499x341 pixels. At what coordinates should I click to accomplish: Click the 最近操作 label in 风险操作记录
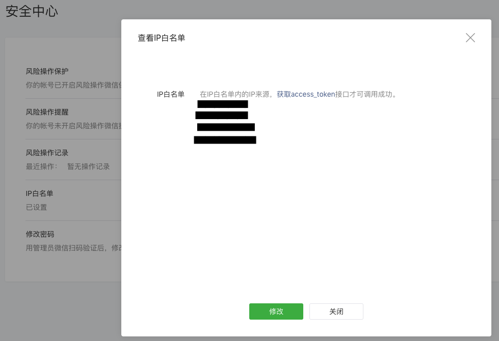point(39,166)
